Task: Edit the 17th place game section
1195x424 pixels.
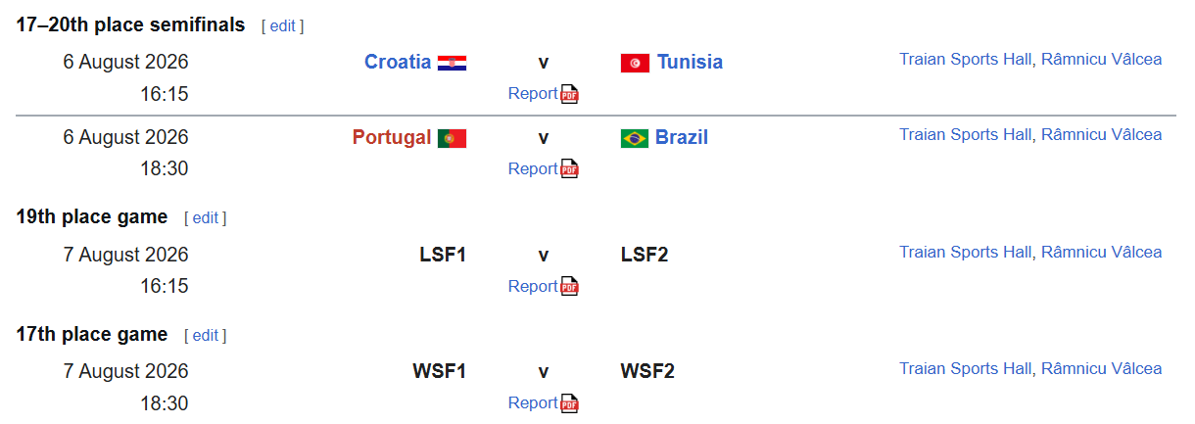Action: pos(205,335)
